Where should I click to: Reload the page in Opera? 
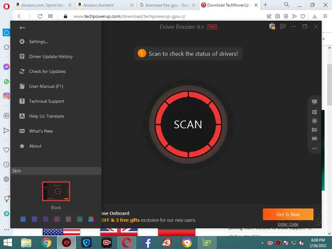point(40,16)
